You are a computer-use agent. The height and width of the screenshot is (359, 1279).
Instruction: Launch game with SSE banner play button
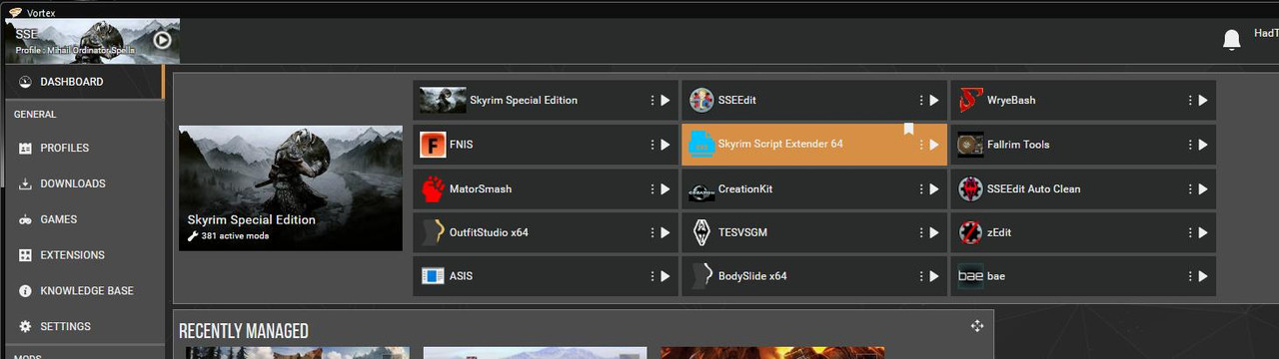[162, 40]
